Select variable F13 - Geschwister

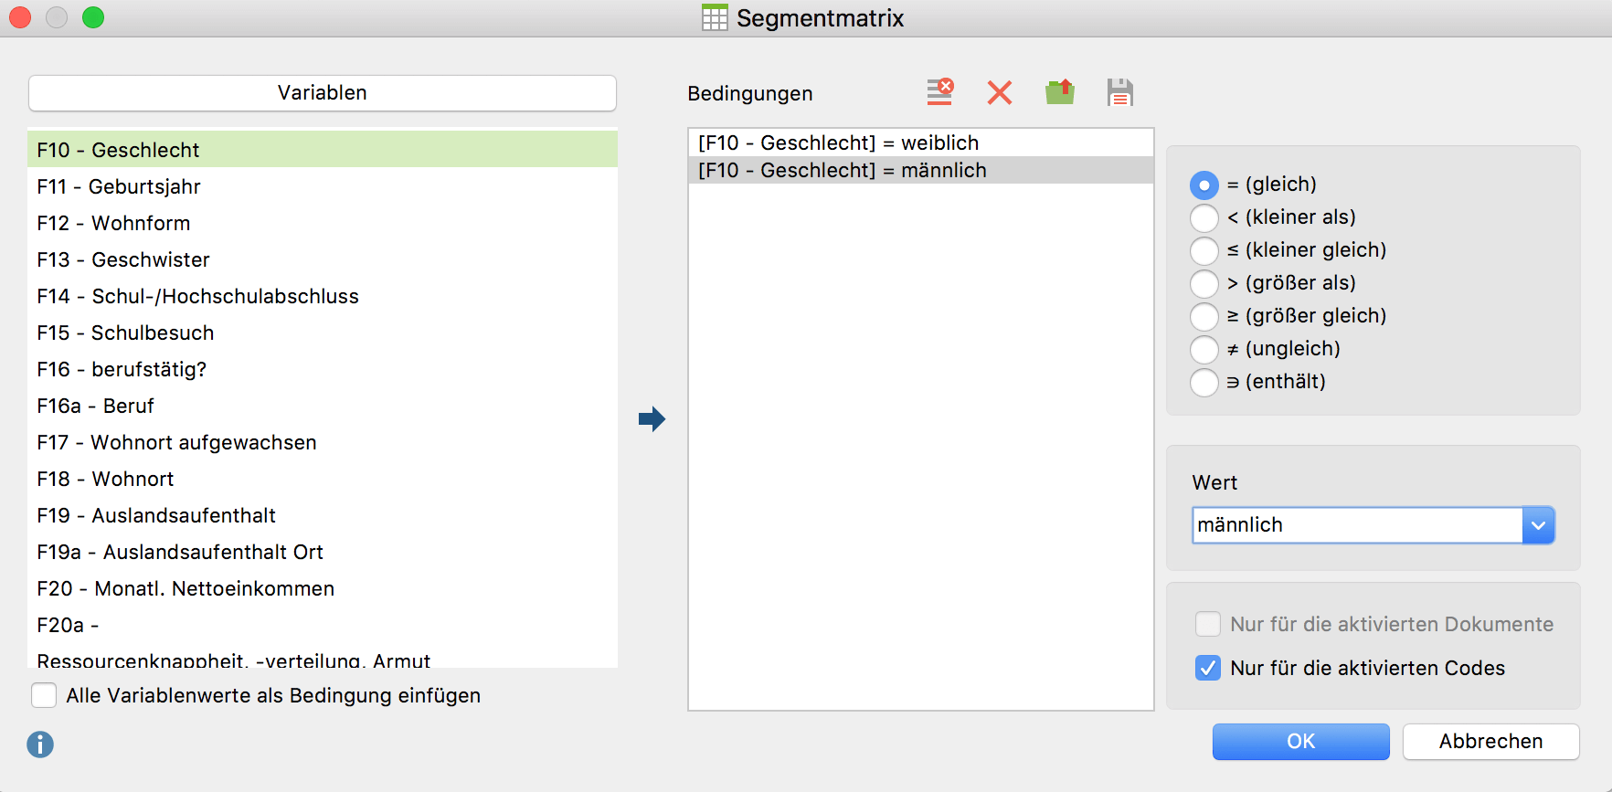(x=323, y=259)
